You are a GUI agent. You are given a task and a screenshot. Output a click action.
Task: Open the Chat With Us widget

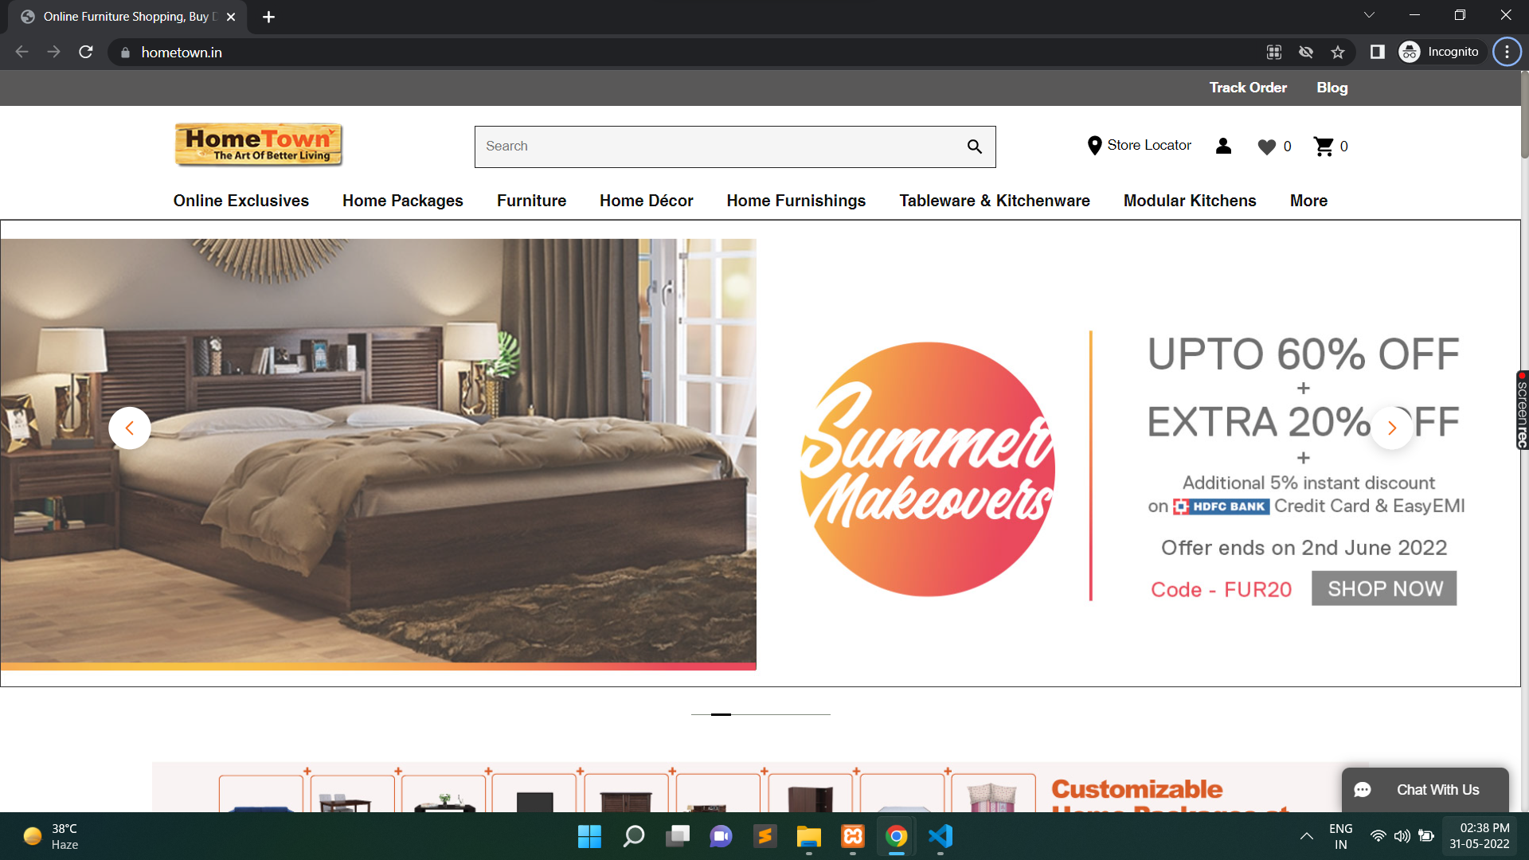1425,790
